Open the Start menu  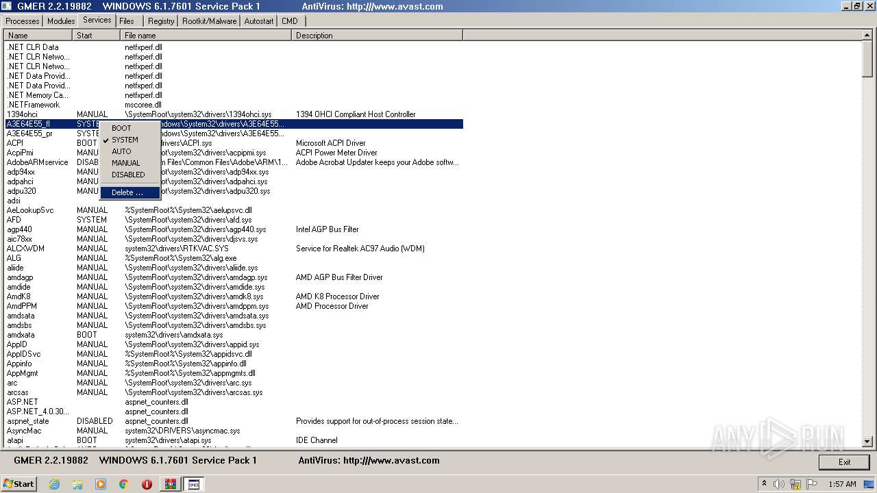tap(19, 484)
